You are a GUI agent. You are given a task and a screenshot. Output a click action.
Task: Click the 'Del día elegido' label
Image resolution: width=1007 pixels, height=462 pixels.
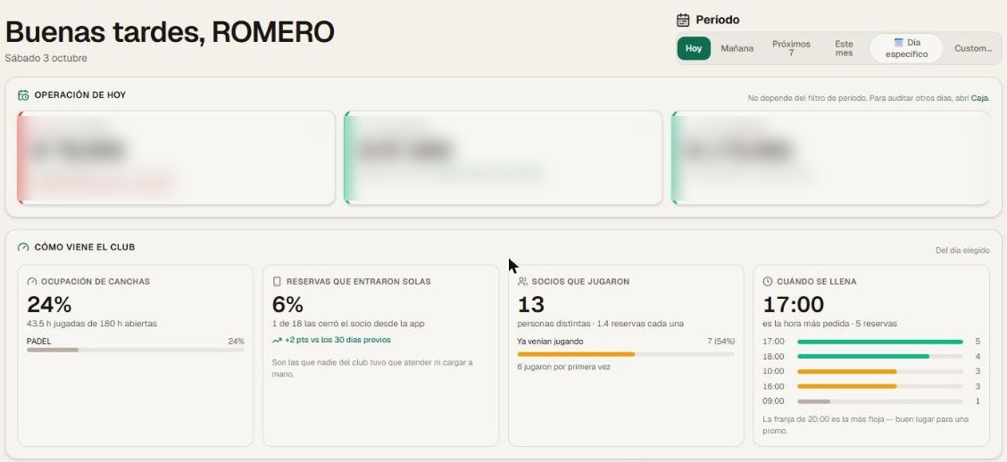pyautogui.click(x=962, y=251)
